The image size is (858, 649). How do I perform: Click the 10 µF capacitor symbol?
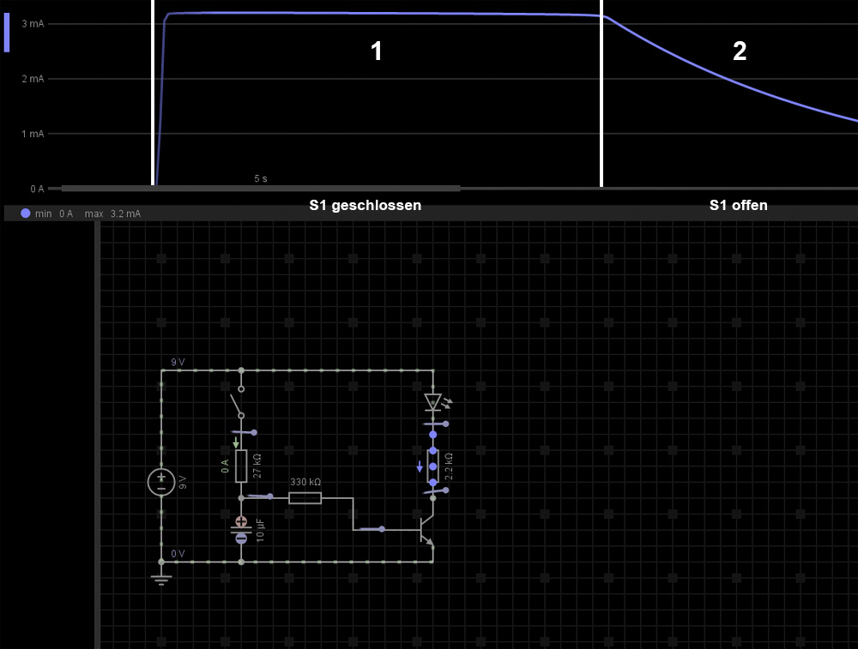[241, 529]
